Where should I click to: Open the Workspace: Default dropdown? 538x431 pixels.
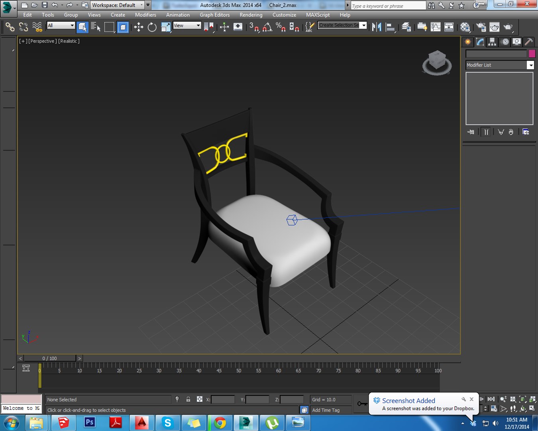pyautogui.click(x=118, y=5)
